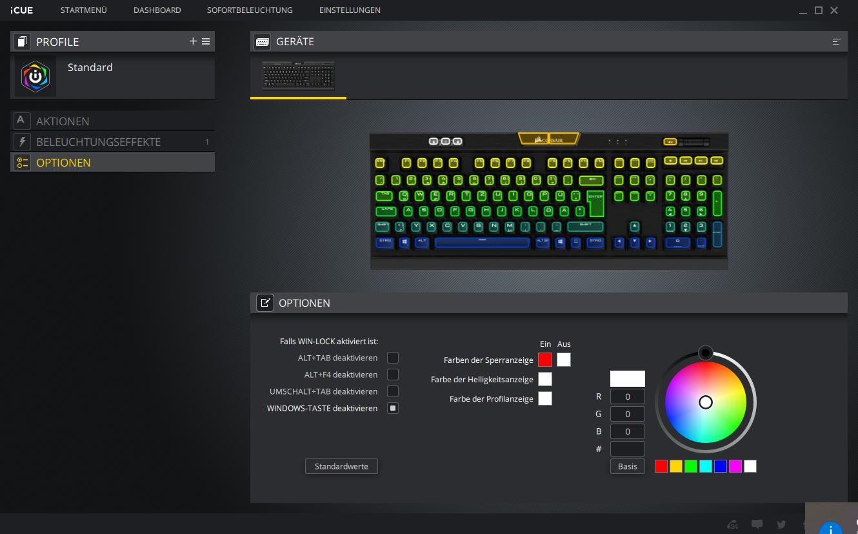Click the Standard profile RGB power icon
Viewport: 858px width, 534px height.
[35, 76]
